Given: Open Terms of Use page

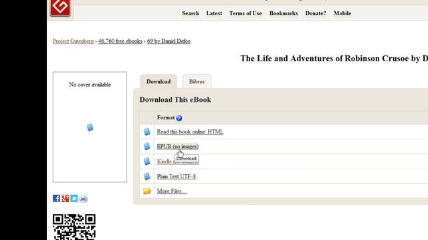Looking at the screenshot, I should (x=245, y=13).
